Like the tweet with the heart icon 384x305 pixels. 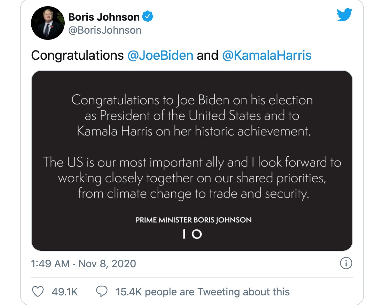[x=37, y=292]
